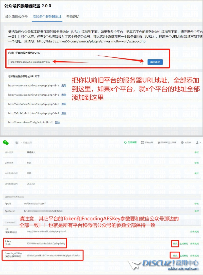The width and height of the screenshot is (203, 275).
Task: Select the AppSecret value text
Action: (x=43, y=211)
